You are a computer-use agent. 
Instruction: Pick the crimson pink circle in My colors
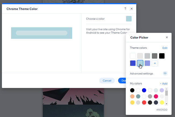[156, 96]
